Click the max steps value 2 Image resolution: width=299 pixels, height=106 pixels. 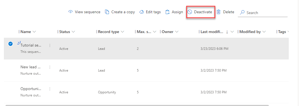pyautogui.click(x=138, y=49)
